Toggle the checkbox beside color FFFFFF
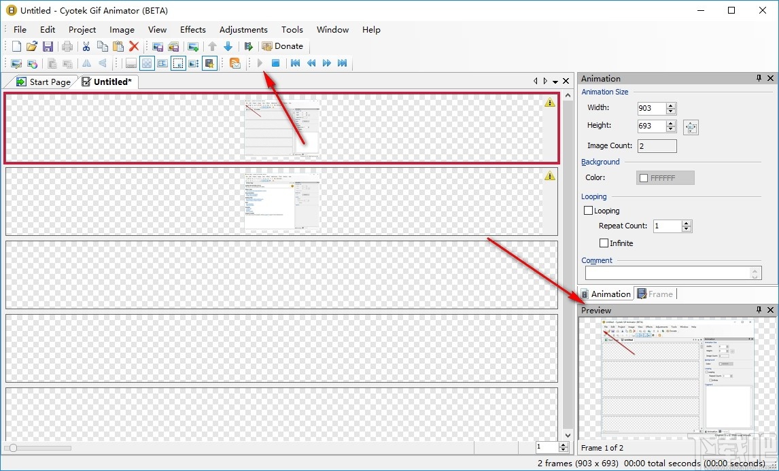 (644, 178)
